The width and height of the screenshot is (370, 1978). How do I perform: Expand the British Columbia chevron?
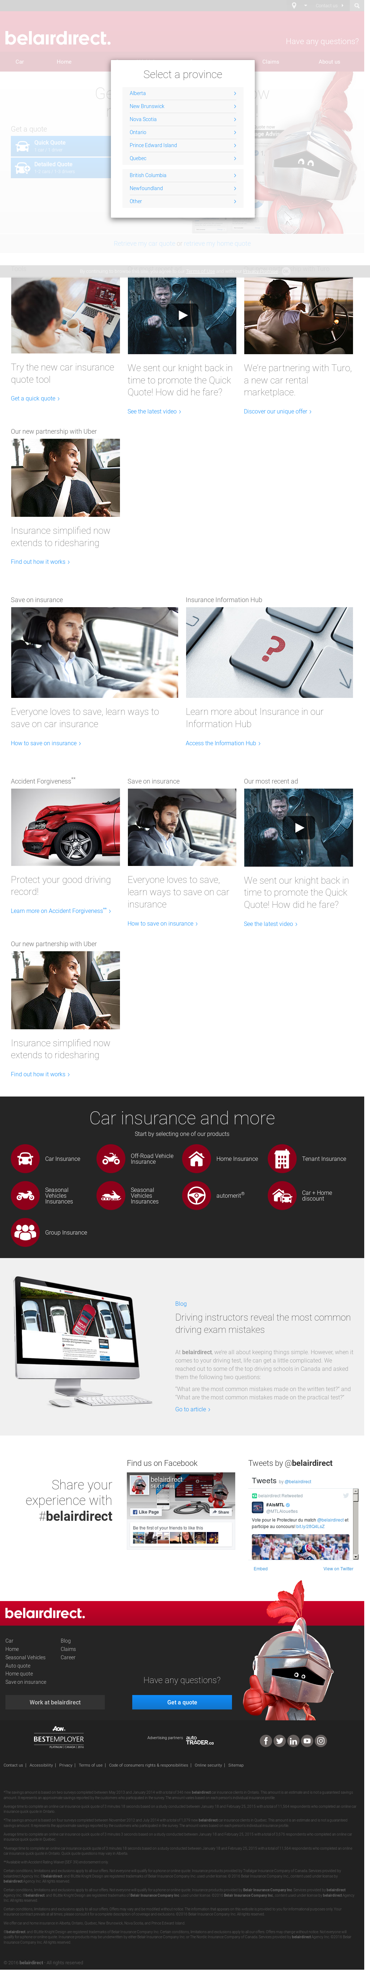click(x=235, y=176)
